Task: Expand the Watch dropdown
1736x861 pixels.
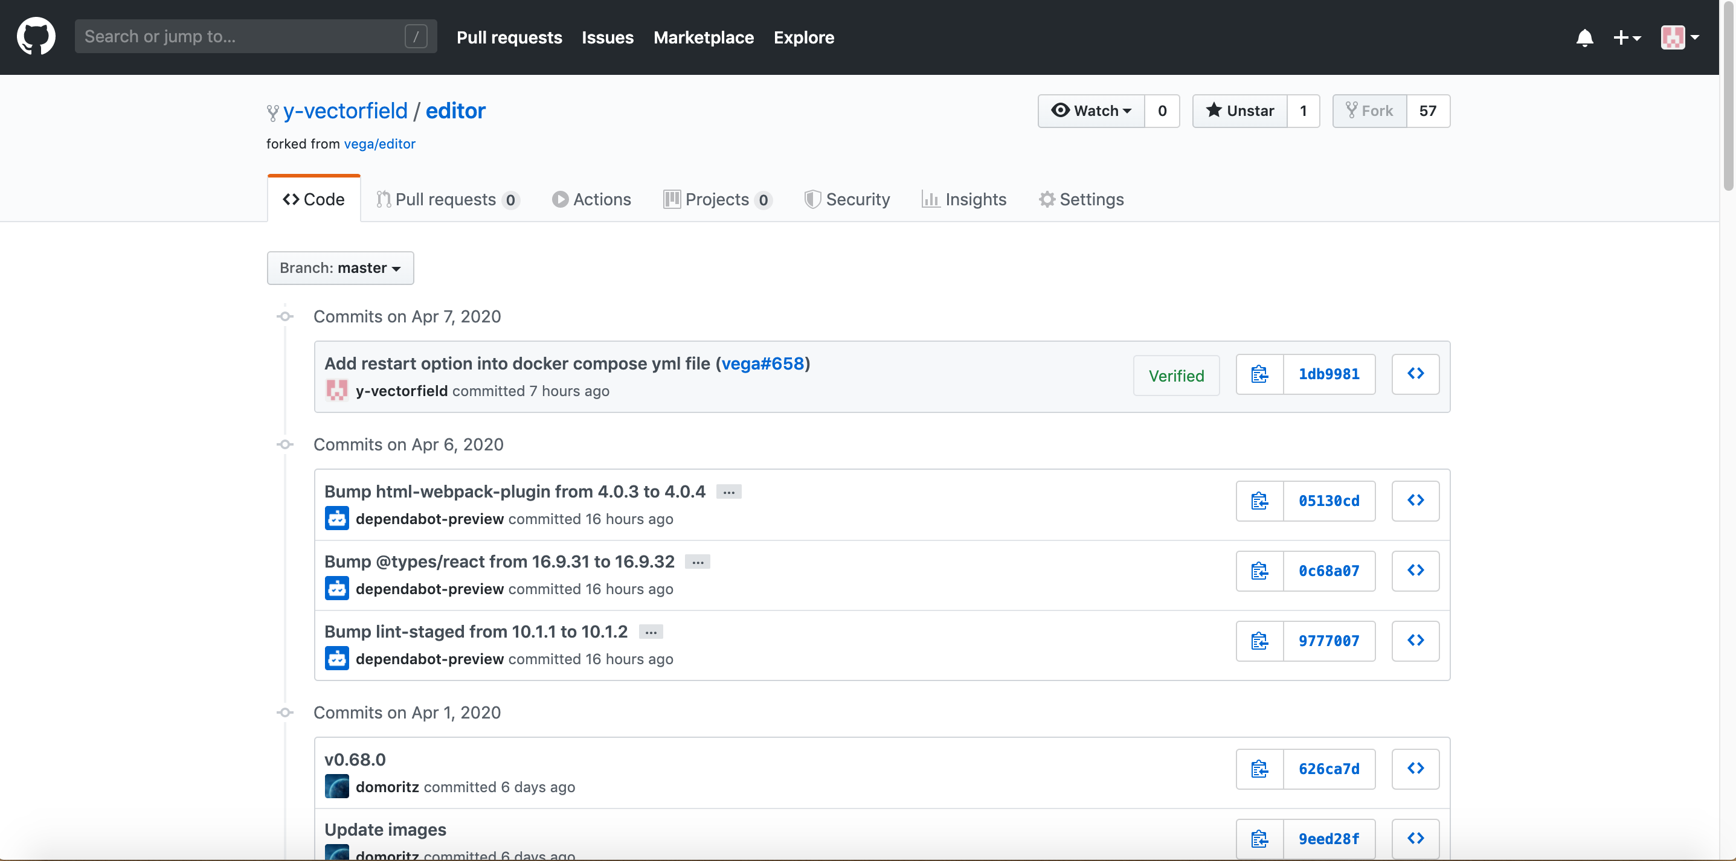Action: (x=1091, y=110)
